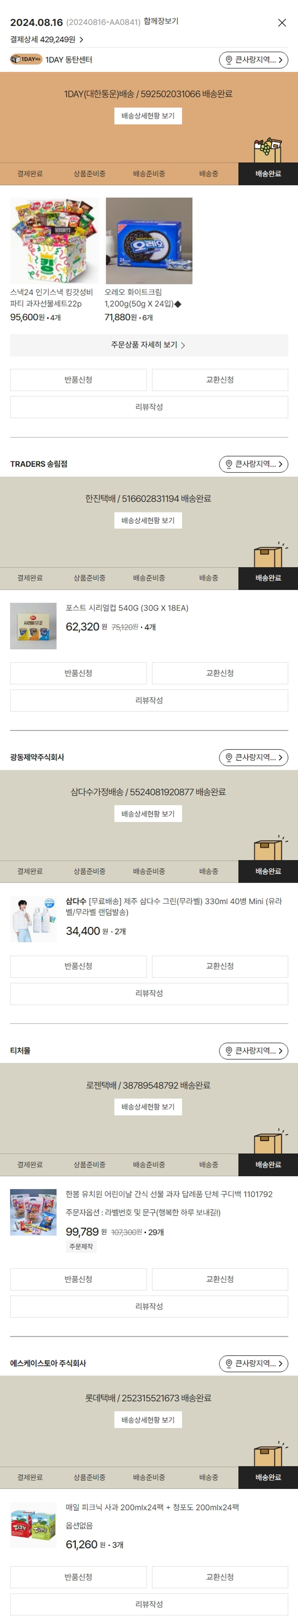Click the box icon in 한진택배 banner
The height and width of the screenshot is (1617, 298).
pyautogui.click(x=269, y=555)
